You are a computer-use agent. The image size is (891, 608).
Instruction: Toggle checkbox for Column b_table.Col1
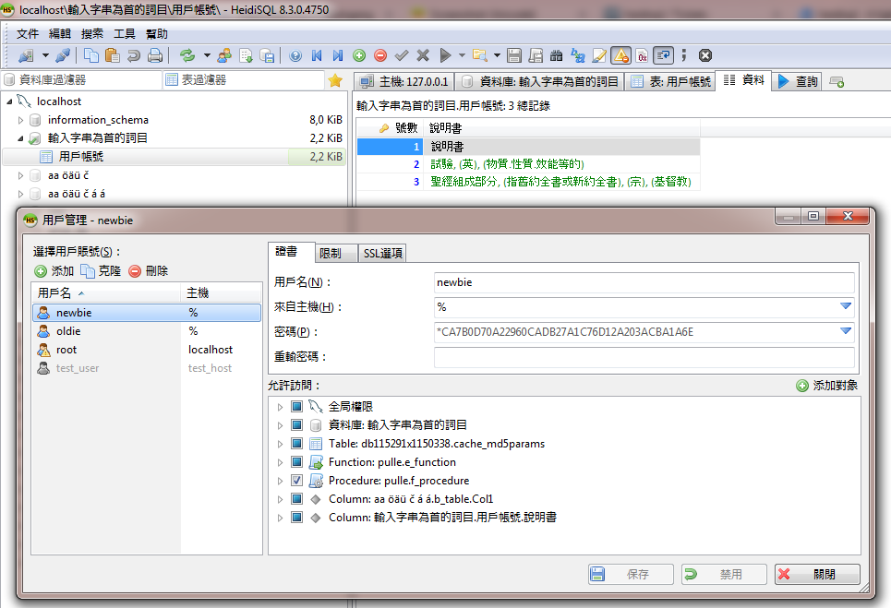point(296,499)
